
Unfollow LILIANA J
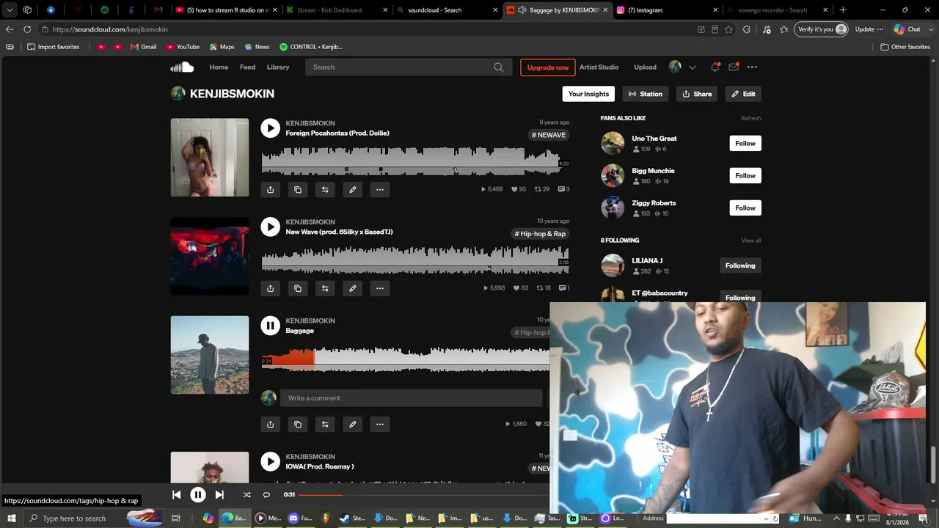pos(740,265)
